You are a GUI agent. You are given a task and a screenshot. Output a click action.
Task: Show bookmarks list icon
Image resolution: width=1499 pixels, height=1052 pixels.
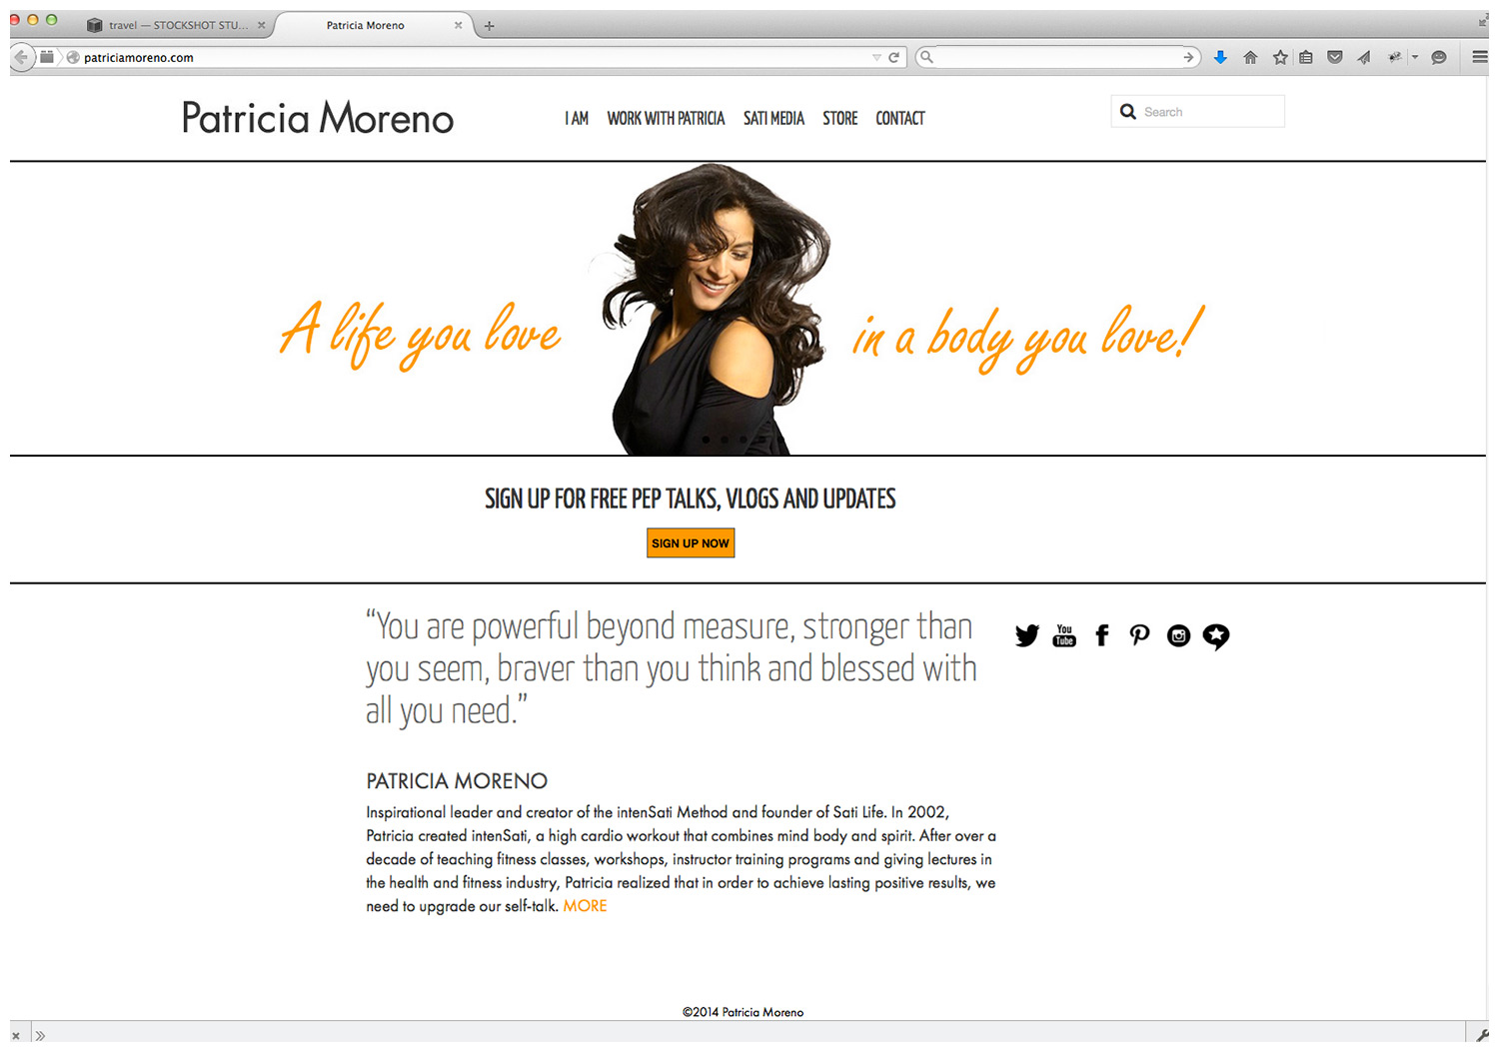click(x=1305, y=57)
